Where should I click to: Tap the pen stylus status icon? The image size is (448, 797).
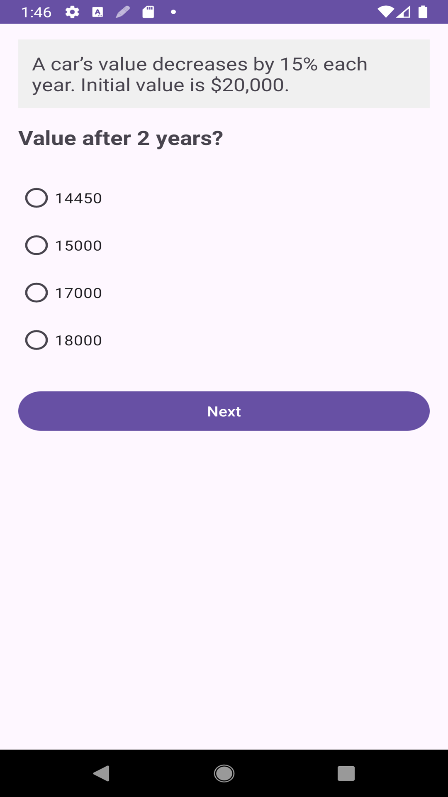pyautogui.click(x=123, y=12)
